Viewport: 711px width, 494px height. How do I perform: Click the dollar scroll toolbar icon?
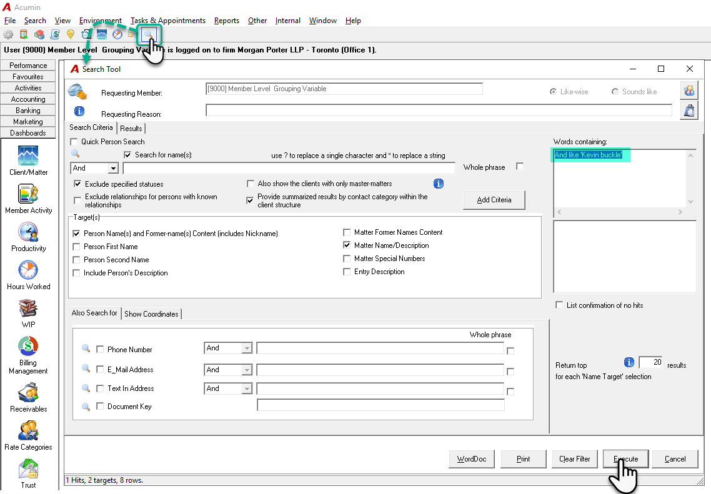[55, 34]
